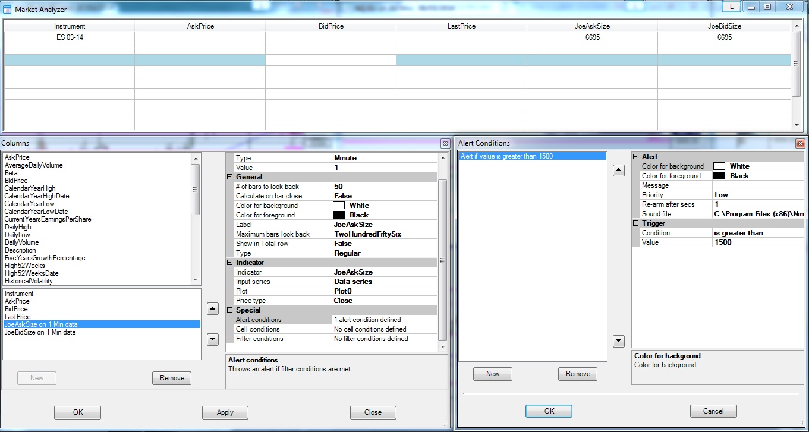This screenshot has width=809, height=432.
Task: Confirm the Alert Conditions dialog with OK
Action: (x=549, y=411)
